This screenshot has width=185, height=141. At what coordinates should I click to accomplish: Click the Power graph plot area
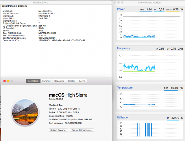pos(150,27)
